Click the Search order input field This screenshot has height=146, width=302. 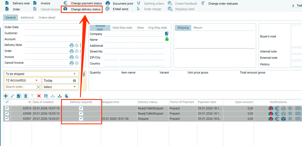20,87
